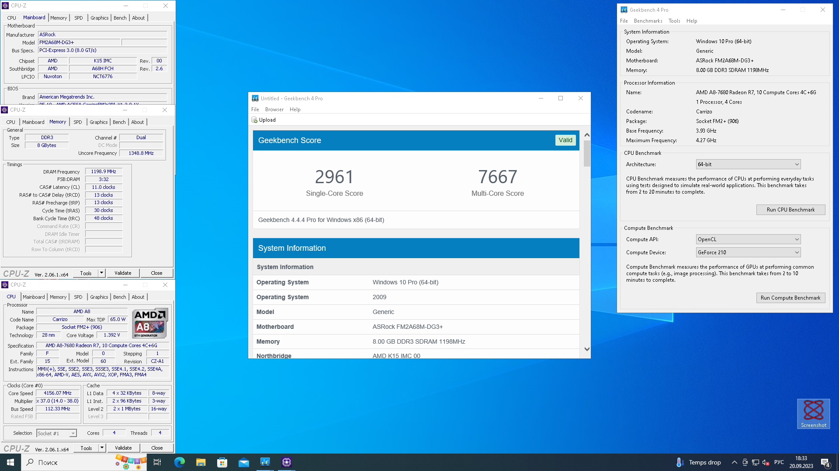Click the DRAM Frequency 1198.9 MHz field
The width and height of the screenshot is (839, 471).
[104, 172]
